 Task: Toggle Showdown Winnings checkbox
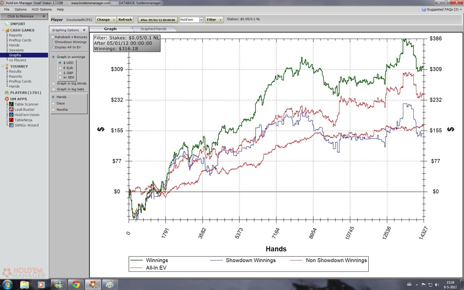[x=53, y=42]
